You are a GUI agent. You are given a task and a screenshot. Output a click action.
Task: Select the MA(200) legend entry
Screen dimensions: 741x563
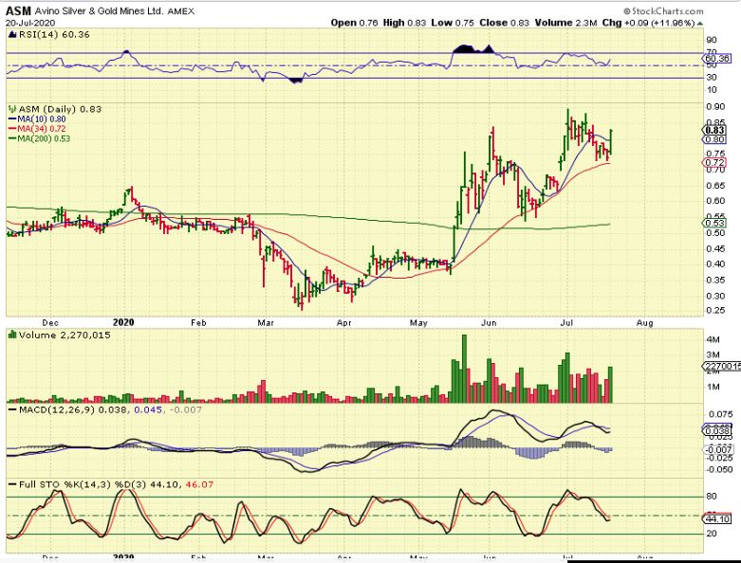pyautogui.click(x=36, y=138)
